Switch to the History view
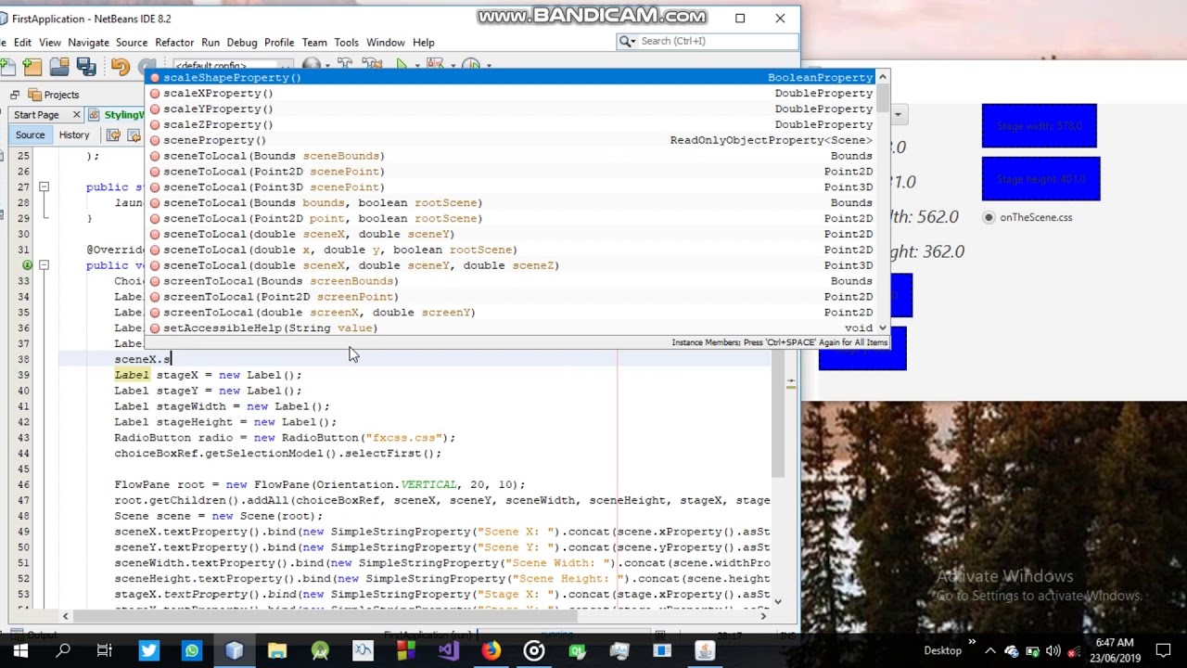The image size is (1187, 668). (74, 135)
